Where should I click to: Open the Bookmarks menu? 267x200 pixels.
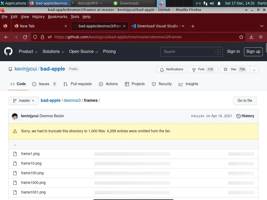click(x=58, y=17)
